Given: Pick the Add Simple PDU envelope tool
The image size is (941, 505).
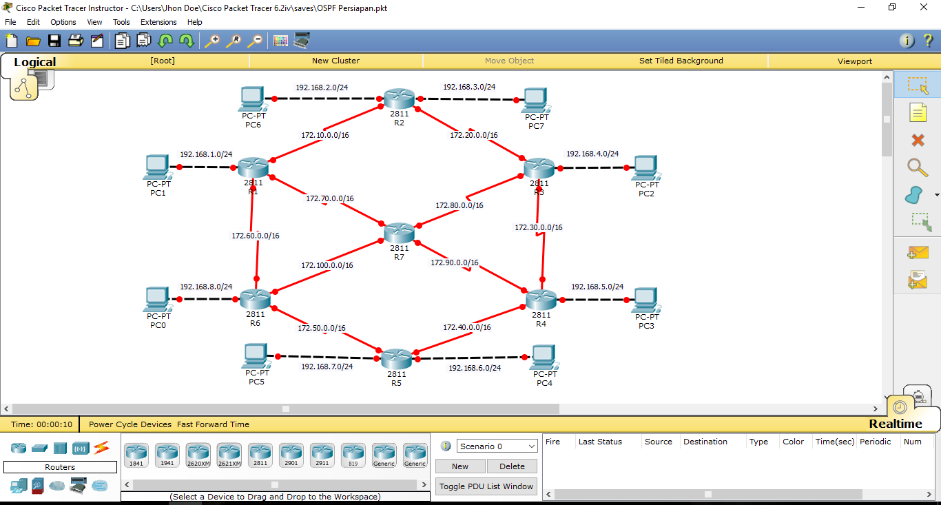Looking at the screenshot, I should 918,252.
